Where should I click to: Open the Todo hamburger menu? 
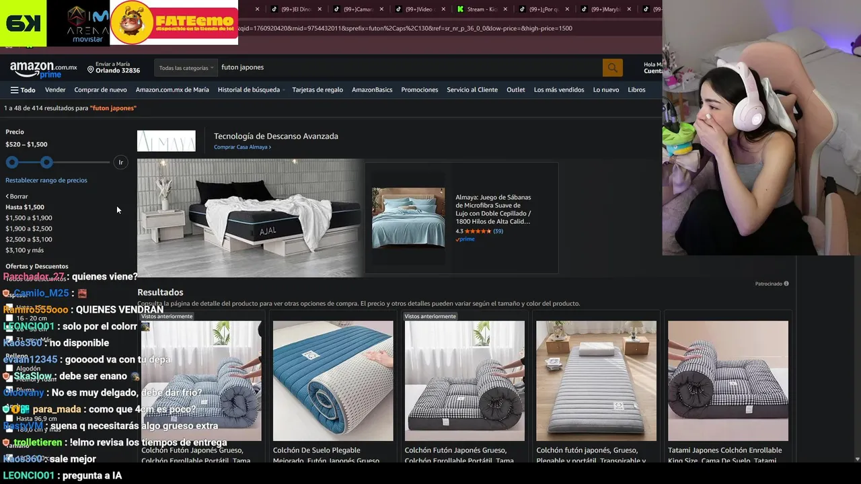click(23, 90)
